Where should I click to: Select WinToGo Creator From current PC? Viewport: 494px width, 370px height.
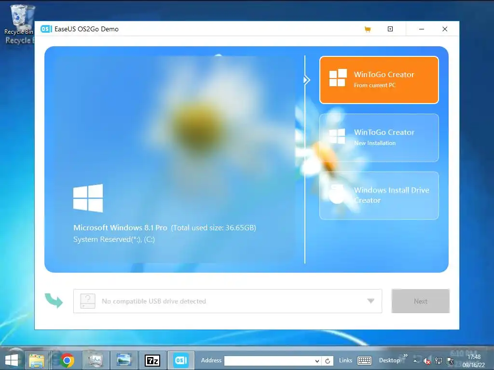[x=379, y=80]
